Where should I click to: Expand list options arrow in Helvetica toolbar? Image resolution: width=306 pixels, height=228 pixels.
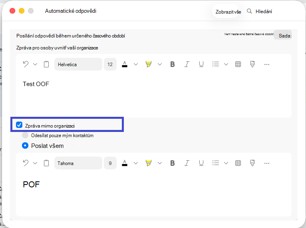[x=226, y=64]
